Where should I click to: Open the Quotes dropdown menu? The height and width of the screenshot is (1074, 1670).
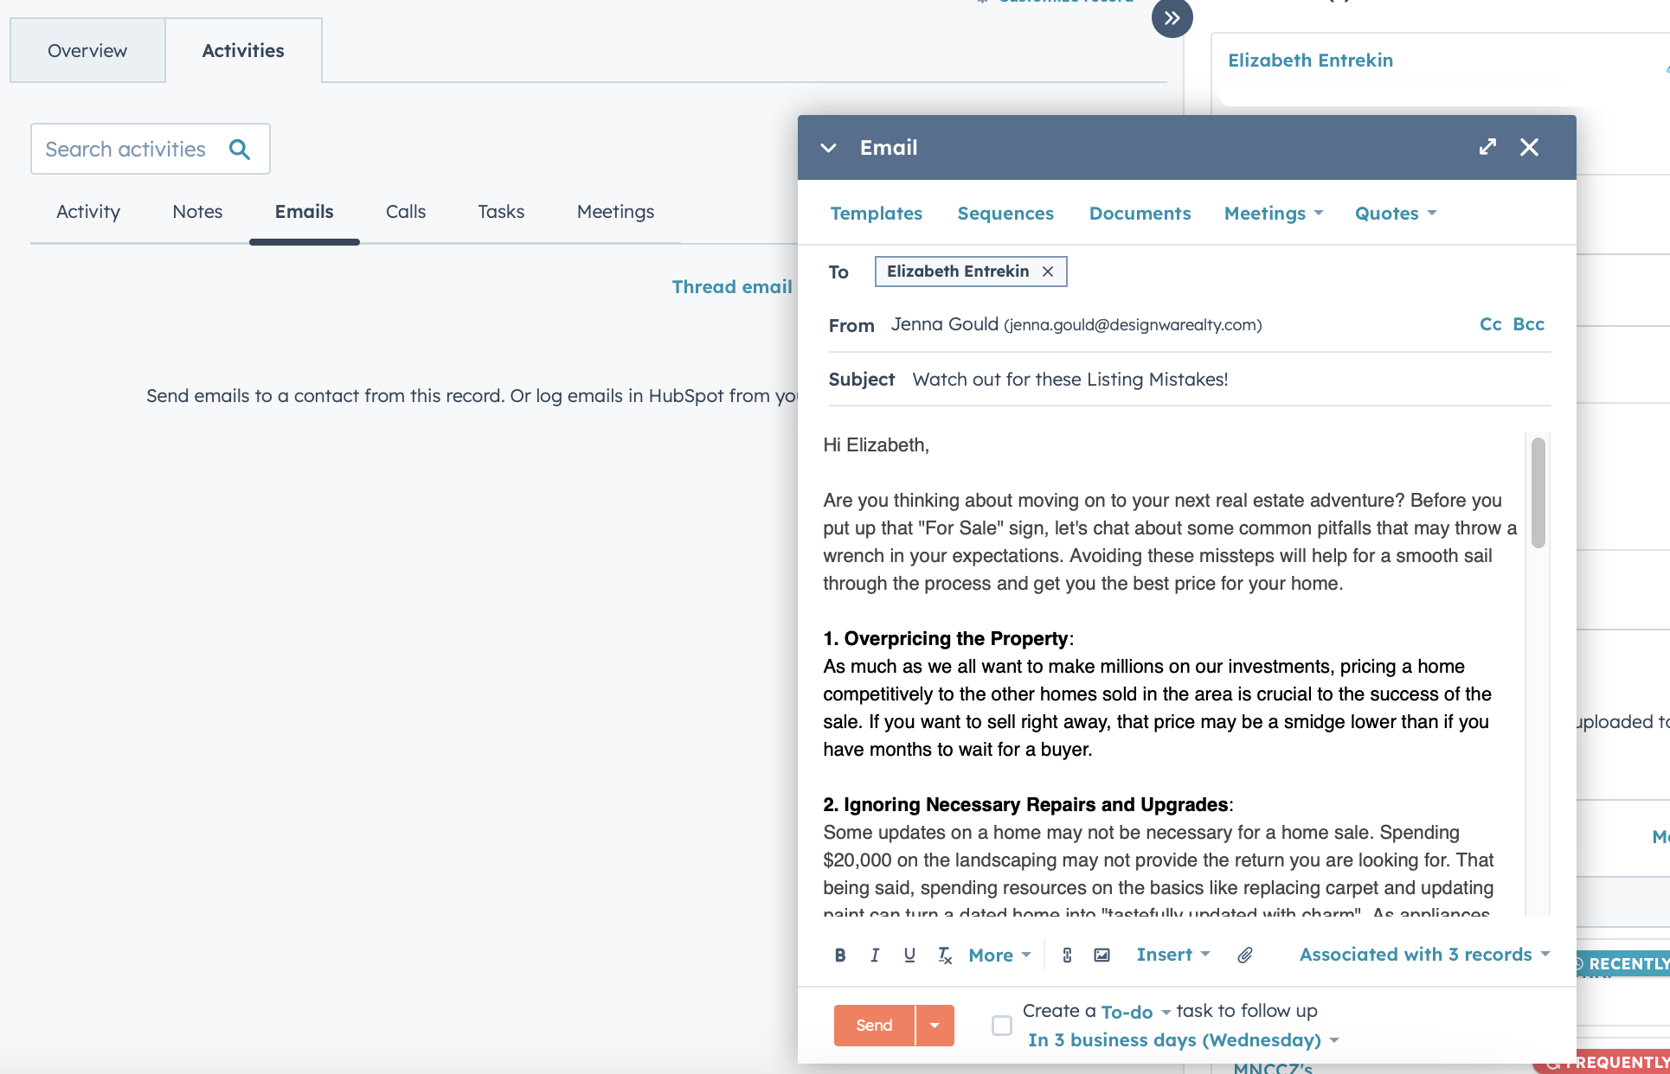tap(1395, 214)
